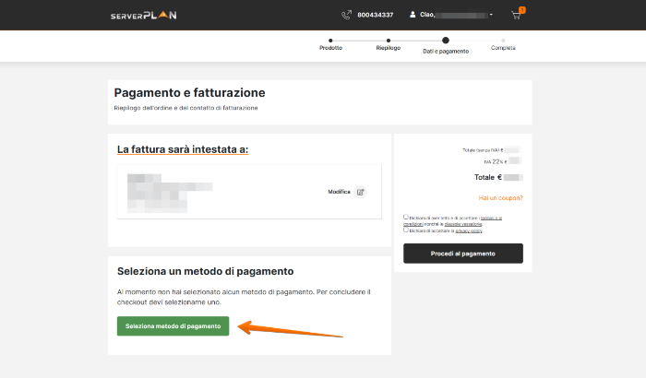Viewport: 646px width, 378px height.
Task: Click the orange cart item count badge
Action: 521,10
